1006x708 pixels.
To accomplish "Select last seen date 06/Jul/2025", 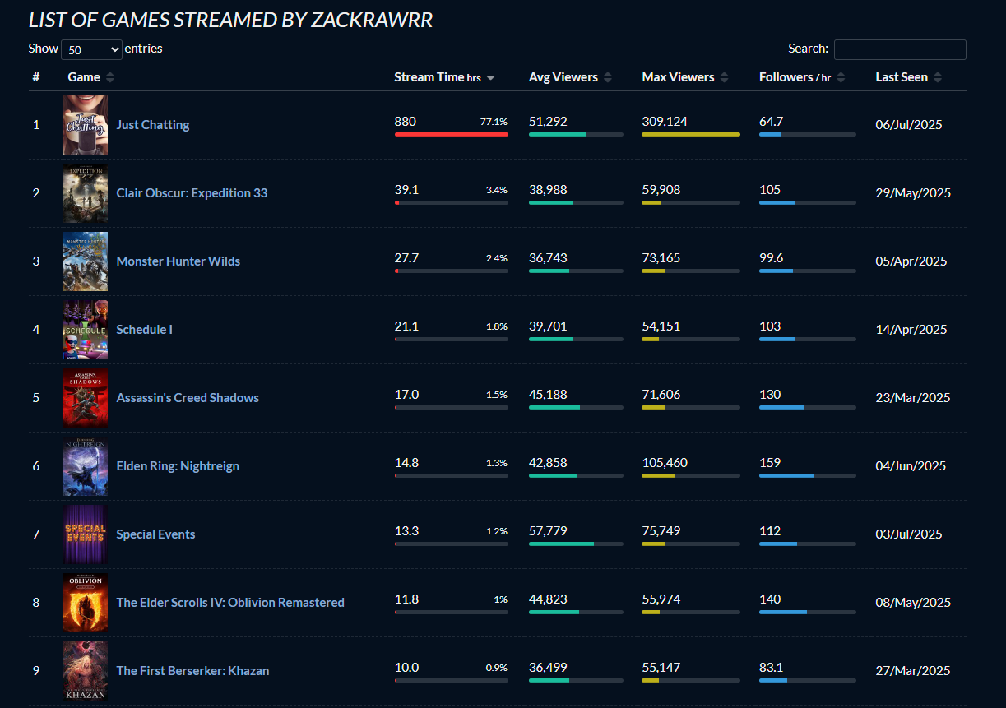I will 909,125.
